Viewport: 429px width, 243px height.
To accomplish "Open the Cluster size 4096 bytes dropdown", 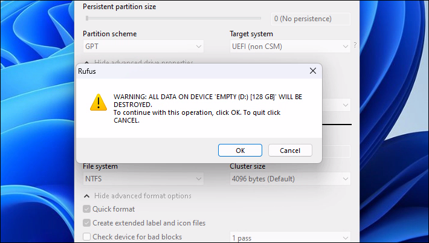I will point(290,179).
